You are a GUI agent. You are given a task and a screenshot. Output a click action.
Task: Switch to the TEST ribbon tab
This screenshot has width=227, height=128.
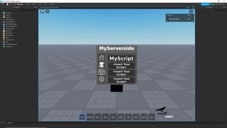40,4
